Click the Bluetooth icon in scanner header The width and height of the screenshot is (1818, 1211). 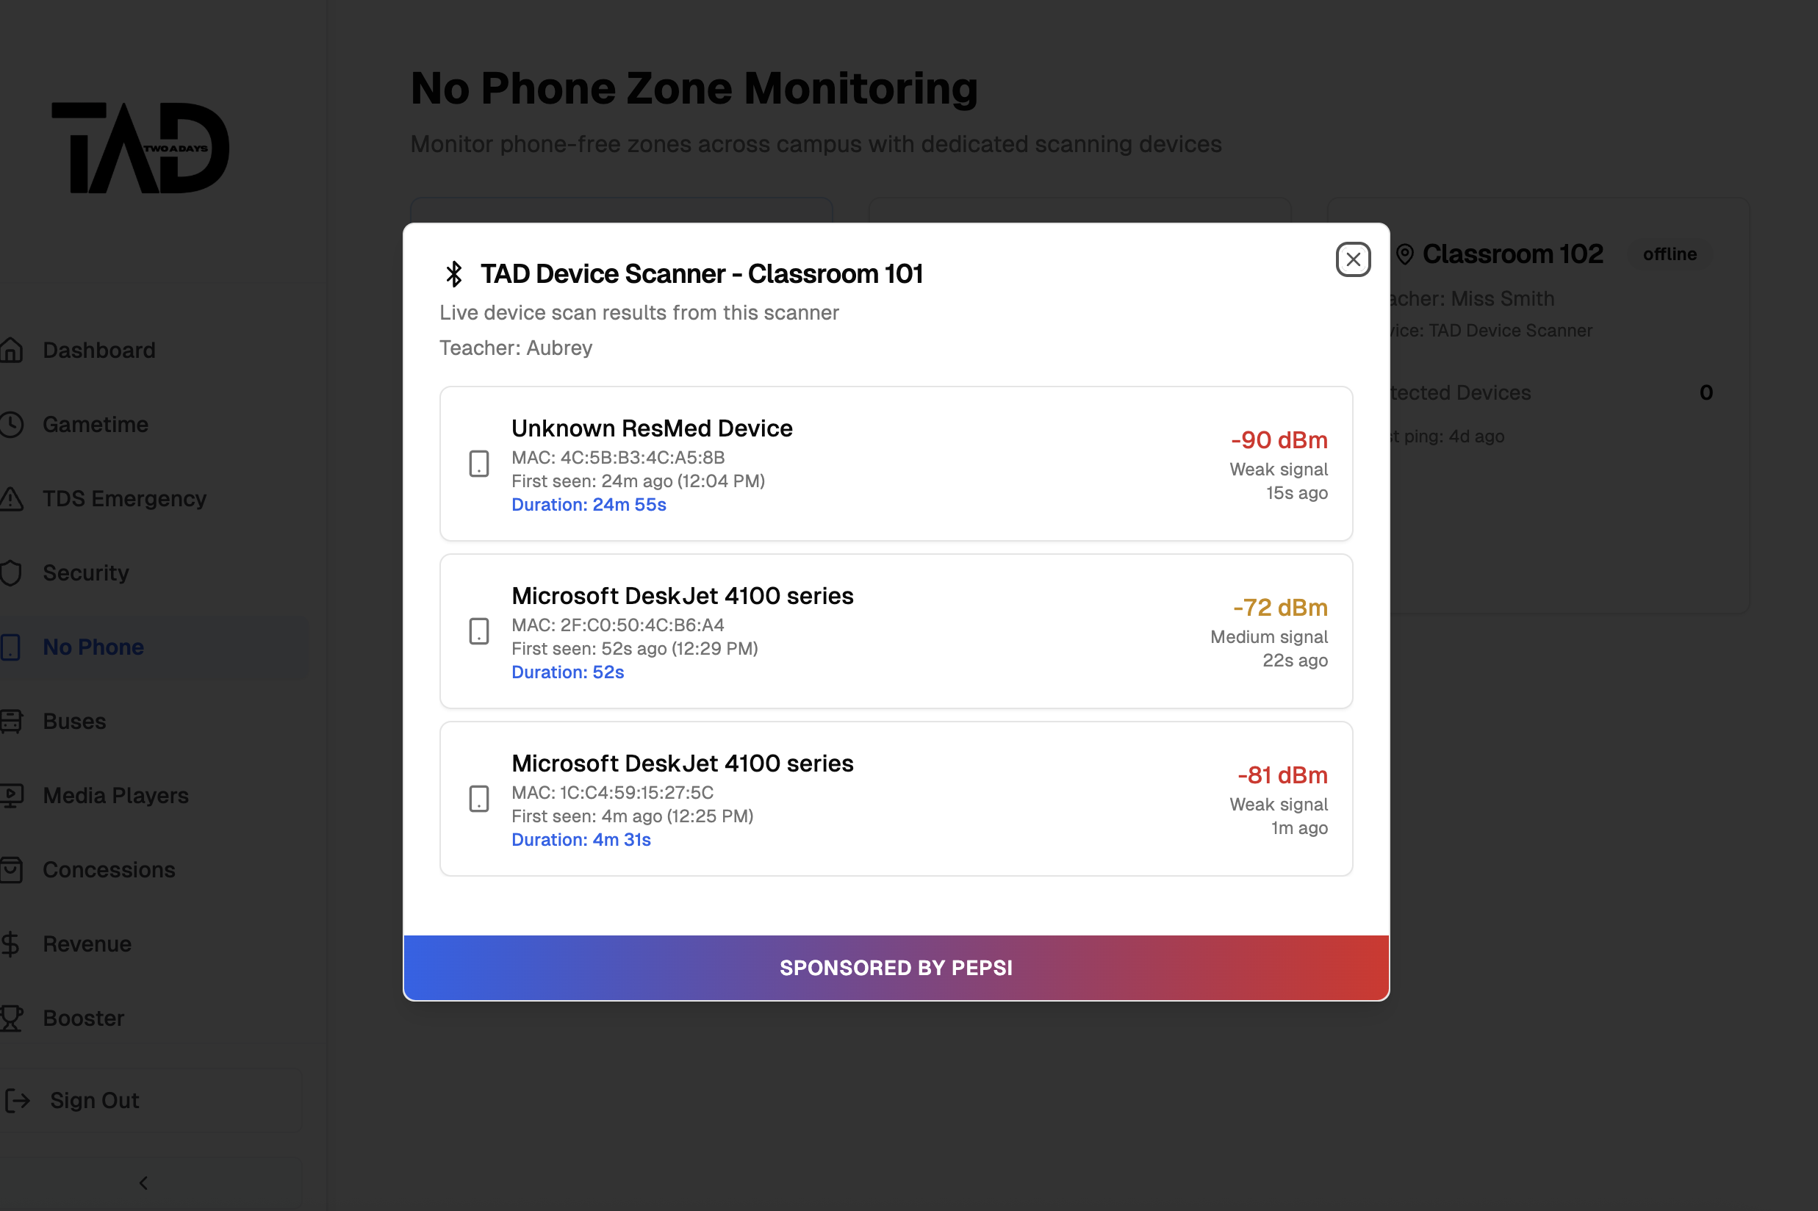453,273
